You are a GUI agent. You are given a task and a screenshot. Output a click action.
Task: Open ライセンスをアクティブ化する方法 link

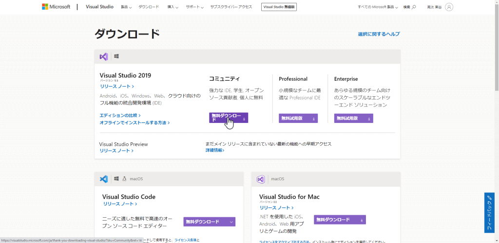point(284,242)
